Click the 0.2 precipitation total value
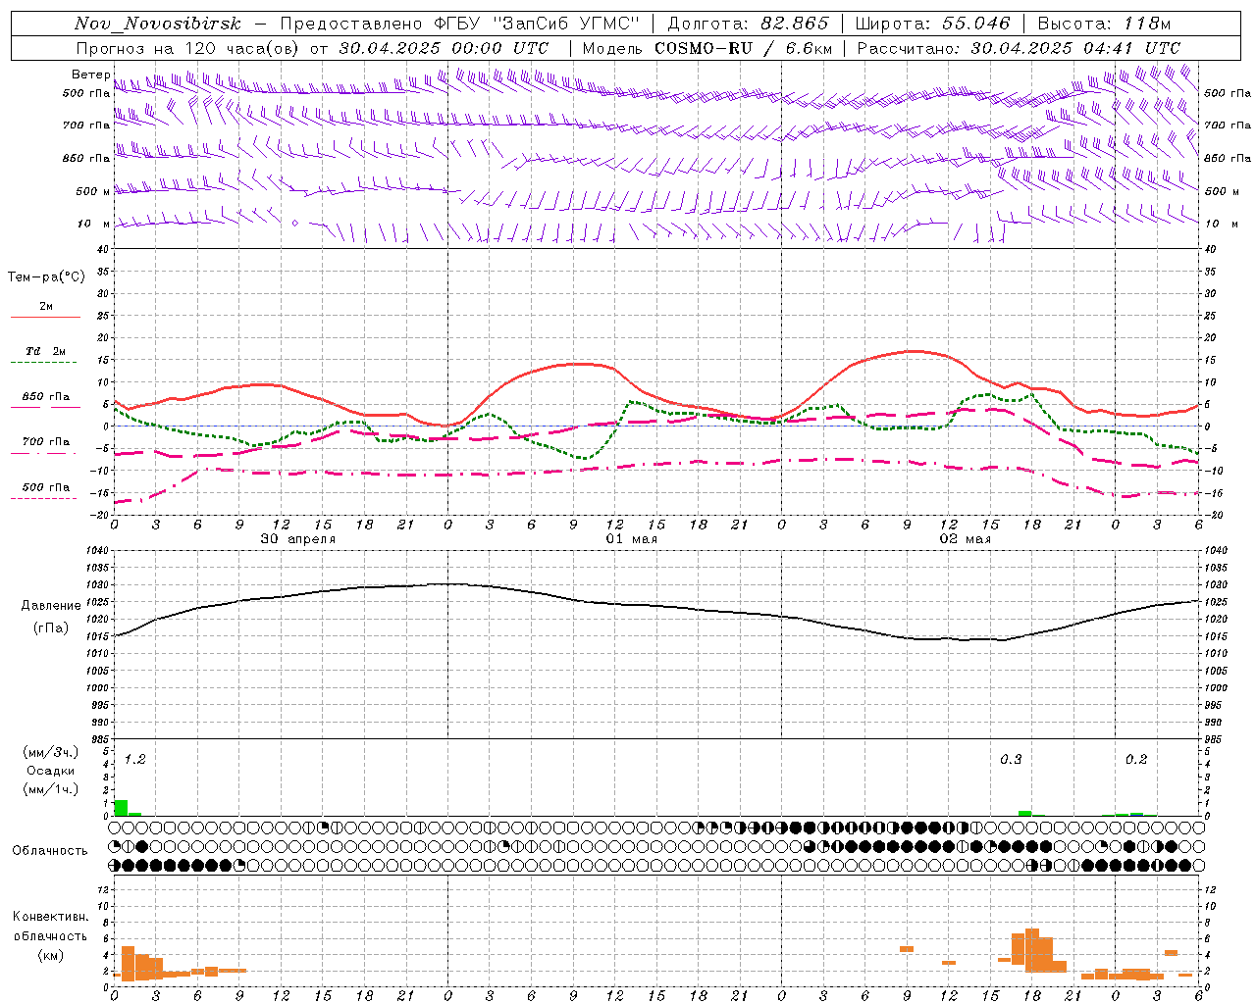 coord(1136,760)
